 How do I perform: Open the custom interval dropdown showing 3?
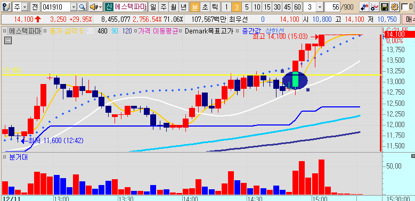tap(320, 7)
